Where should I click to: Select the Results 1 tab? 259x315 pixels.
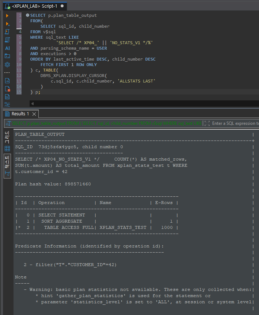point(20,114)
